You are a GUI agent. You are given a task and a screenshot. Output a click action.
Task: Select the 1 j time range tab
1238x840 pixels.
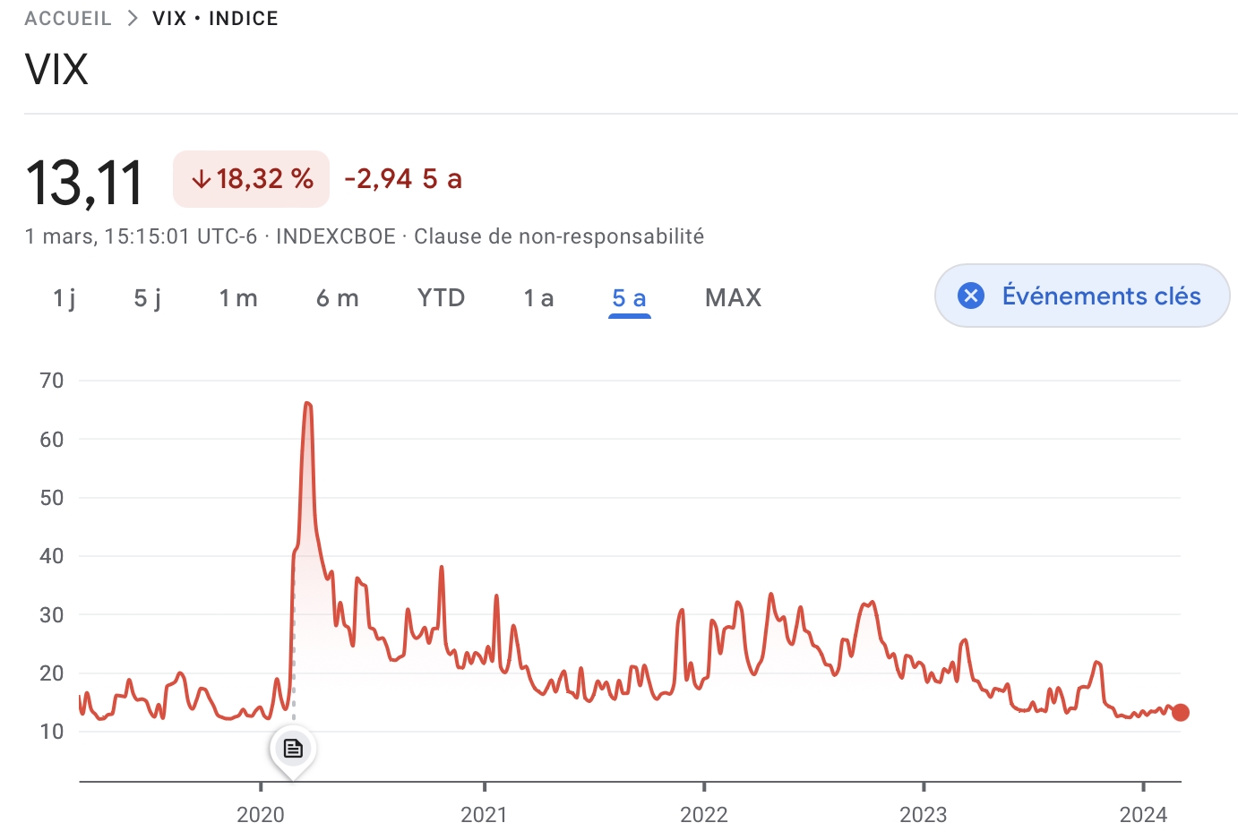64,298
